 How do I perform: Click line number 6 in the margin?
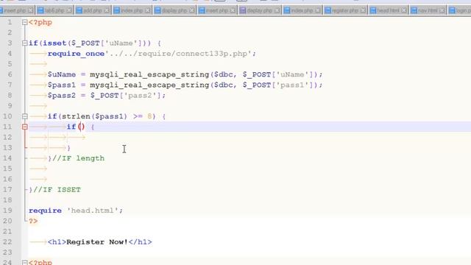pyautogui.click(x=10, y=74)
